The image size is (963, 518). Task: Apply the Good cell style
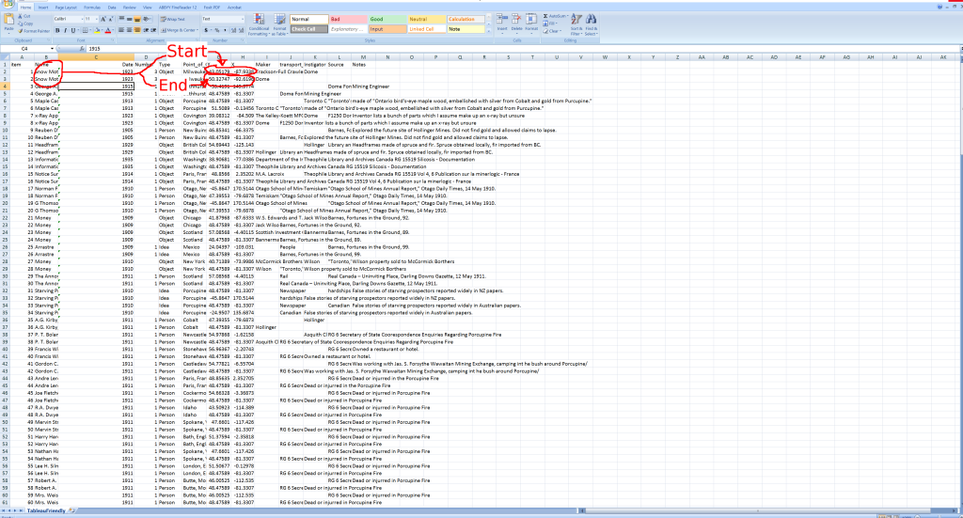tap(387, 19)
